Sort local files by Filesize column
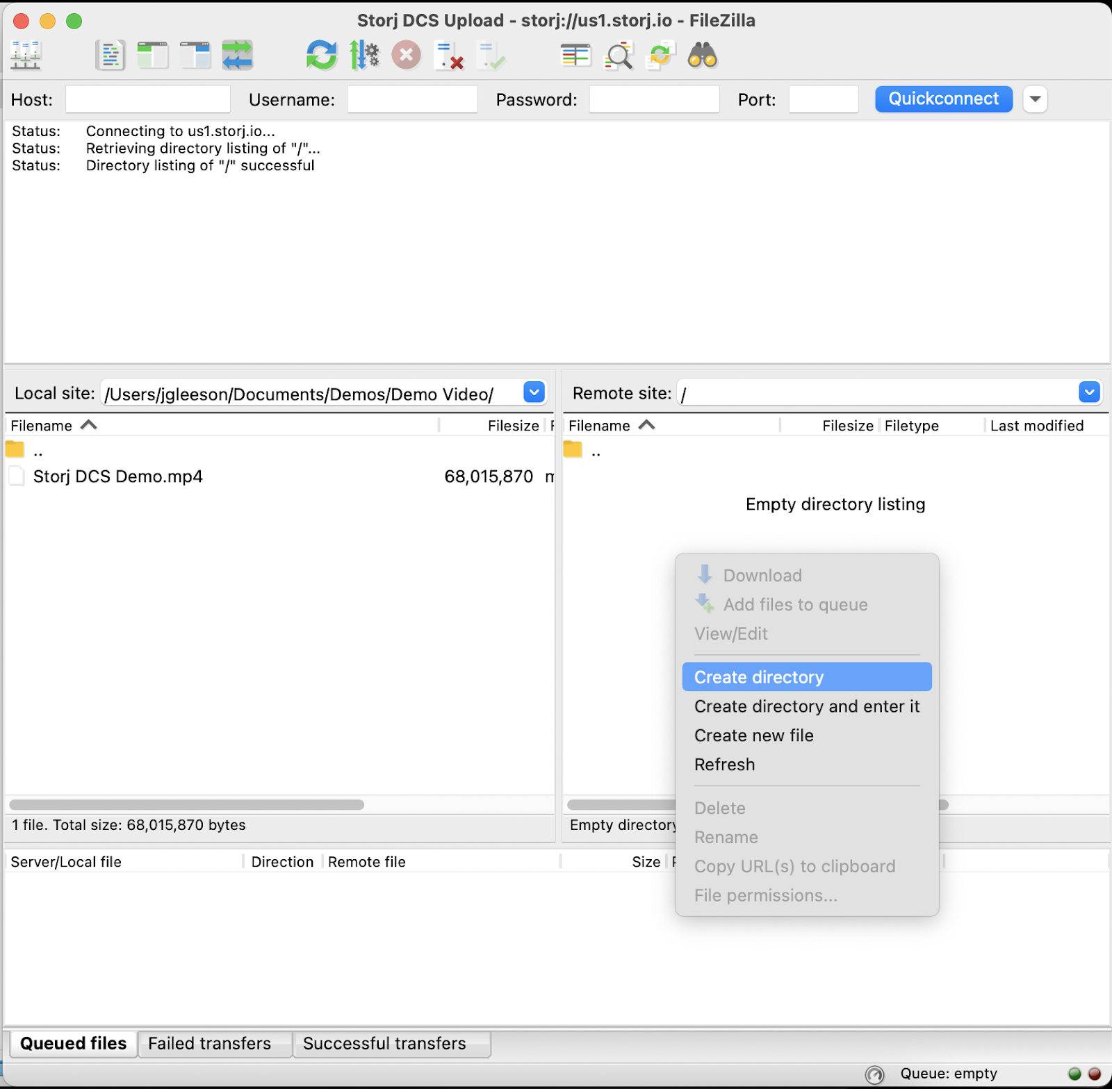Screen dimensions: 1112x1089 pos(492,426)
